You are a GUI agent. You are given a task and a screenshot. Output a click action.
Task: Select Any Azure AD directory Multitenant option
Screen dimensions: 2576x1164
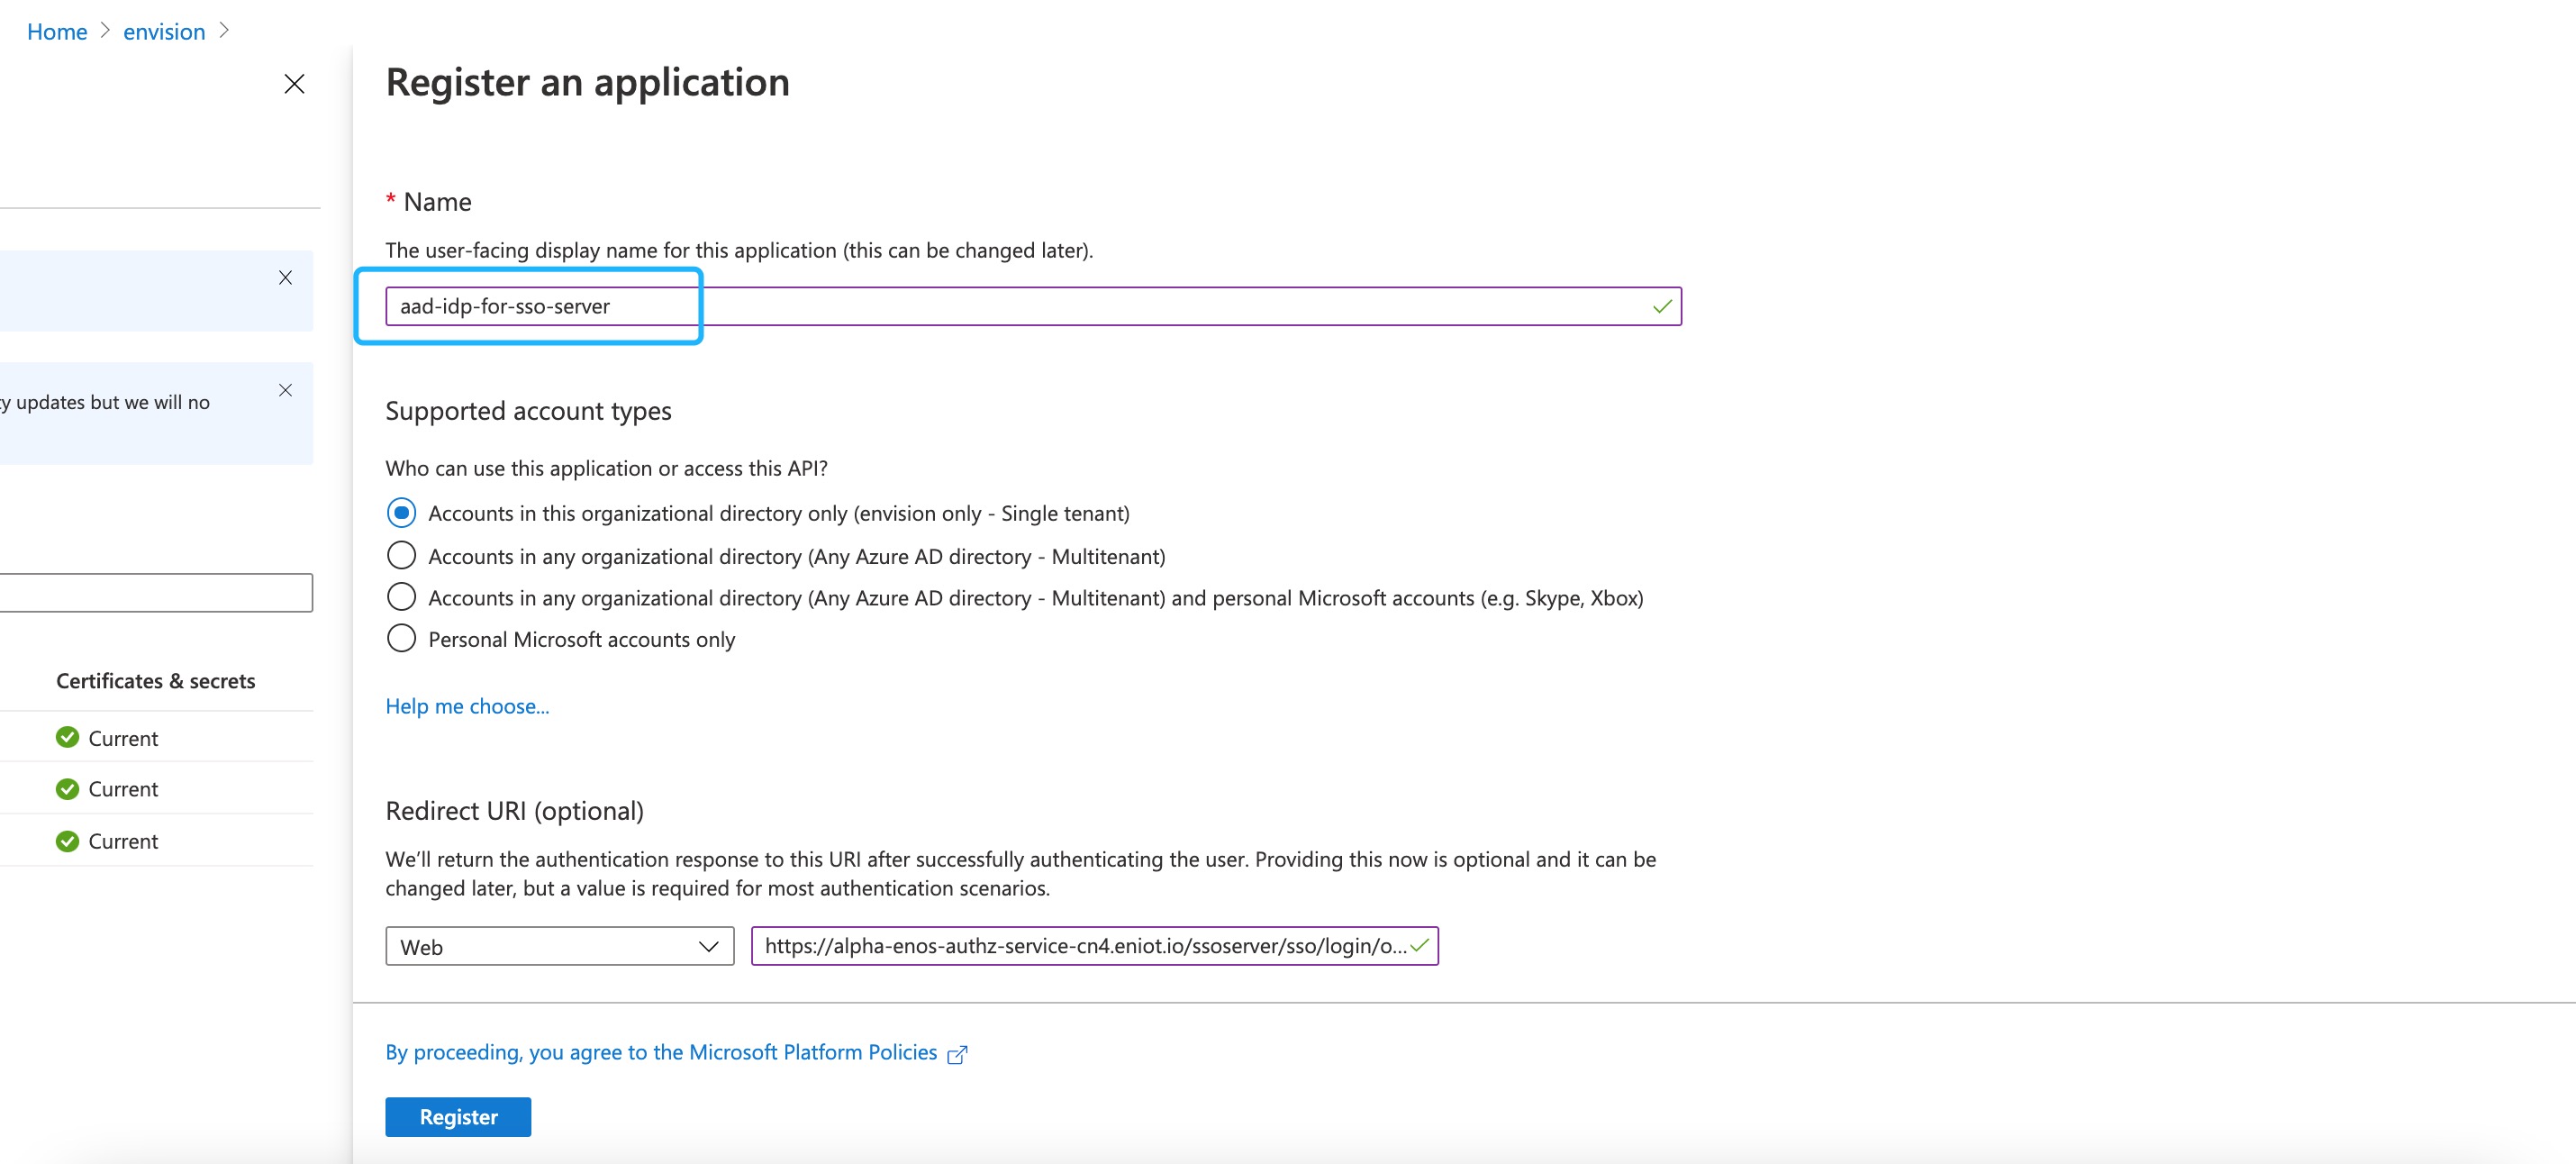point(401,555)
